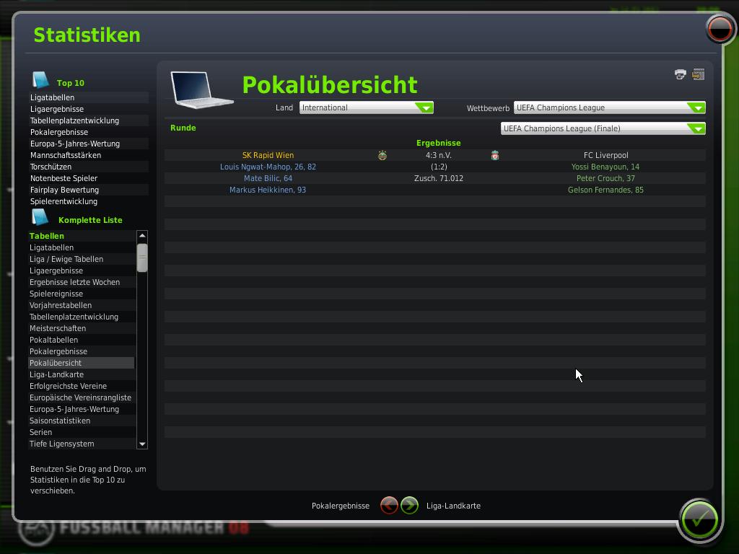This screenshot has width=739, height=554.
Task: Open Ligatabellen in Komplette Liste
Action: click(x=51, y=247)
